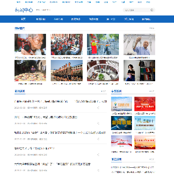Open the second news headline starting with 开学
This screenshot has width=174, height=174.
click(x=46, y=117)
